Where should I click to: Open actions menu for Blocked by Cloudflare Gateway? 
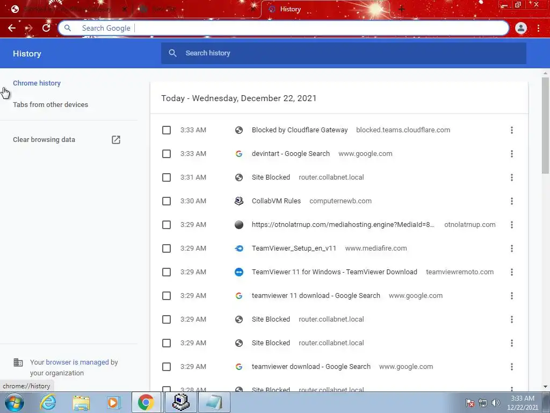click(x=512, y=130)
